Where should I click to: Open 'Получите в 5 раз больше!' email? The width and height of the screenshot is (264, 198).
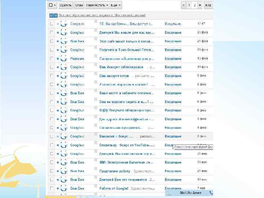coord(126,50)
